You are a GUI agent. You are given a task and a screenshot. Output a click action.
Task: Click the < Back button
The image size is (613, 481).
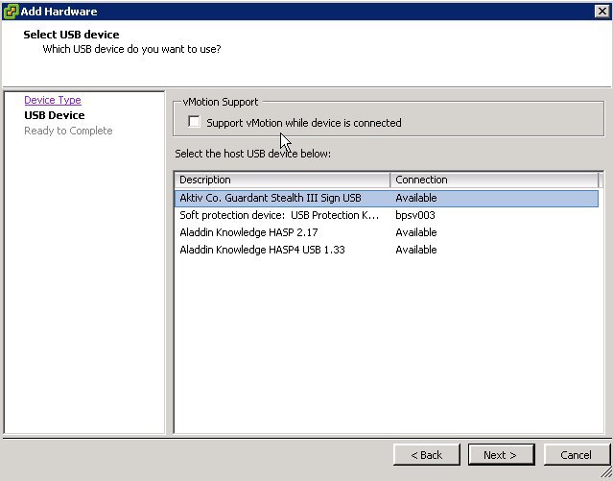tap(427, 455)
